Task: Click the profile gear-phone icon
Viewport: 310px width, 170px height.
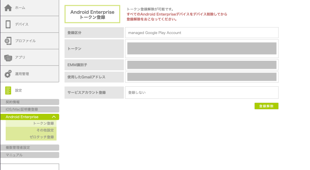Action: pyautogui.click(x=8, y=41)
